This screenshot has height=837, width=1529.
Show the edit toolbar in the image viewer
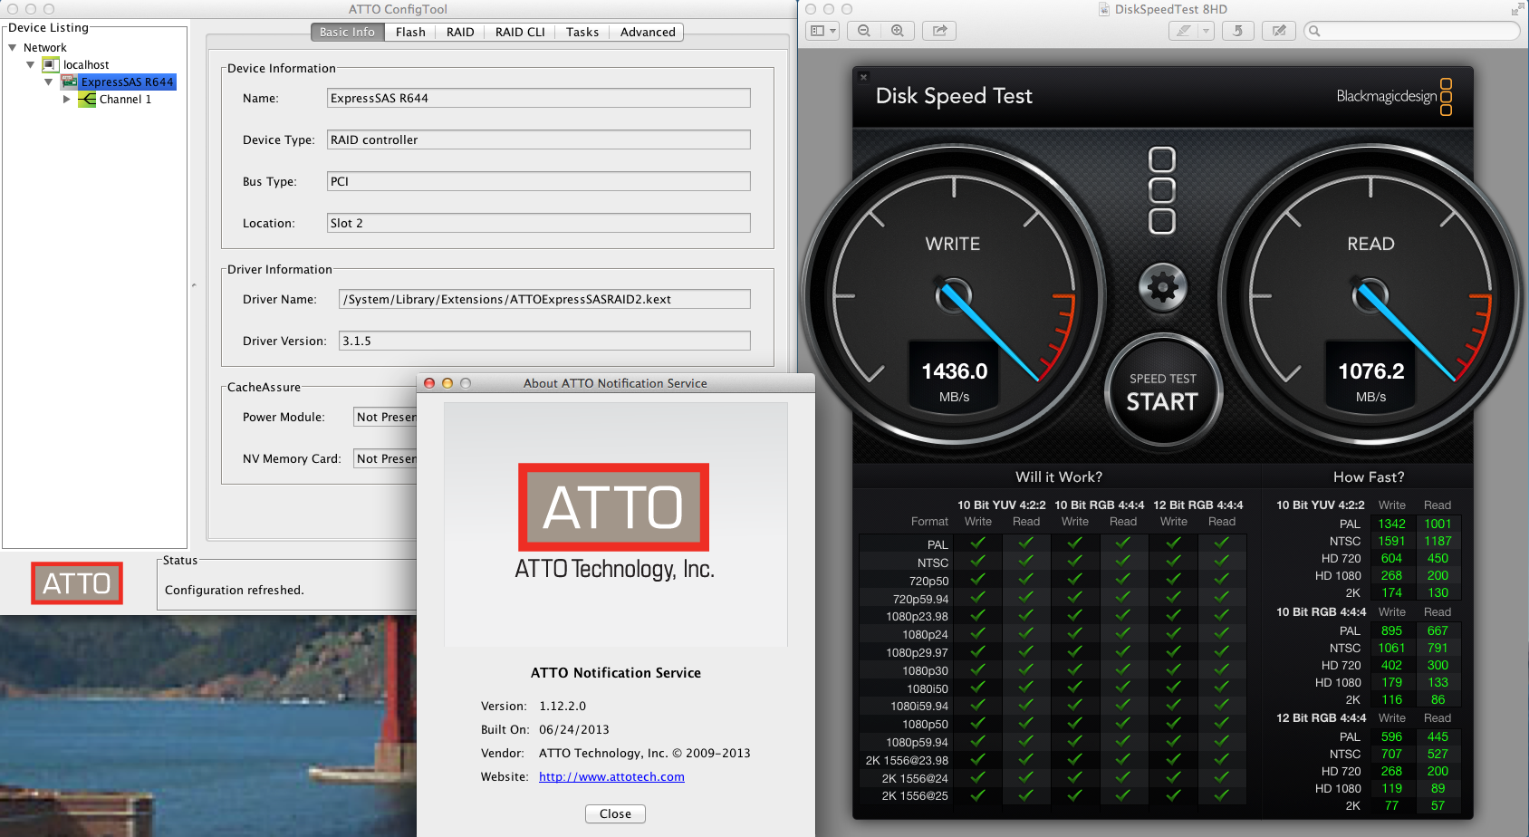click(1279, 31)
